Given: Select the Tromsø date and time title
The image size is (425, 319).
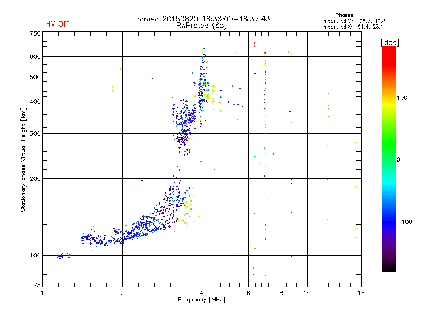Looking at the screenshot, I should [x=201, y=19].
